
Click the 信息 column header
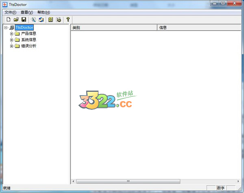(199, 28)
